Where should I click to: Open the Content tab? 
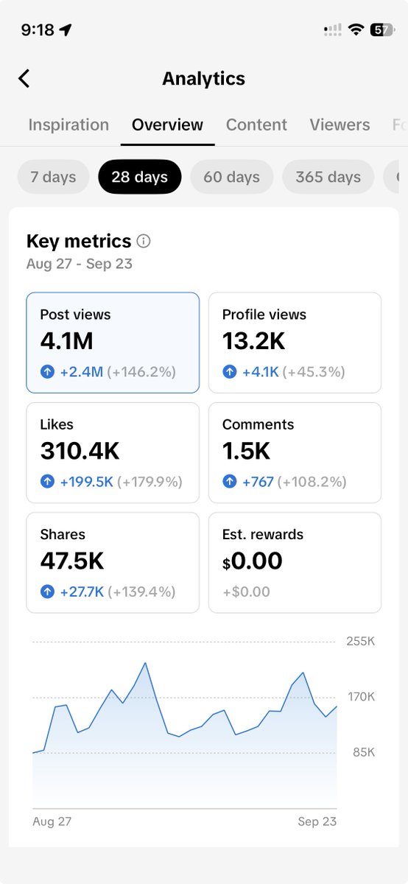pyautogui.click(x=256, y=124)
